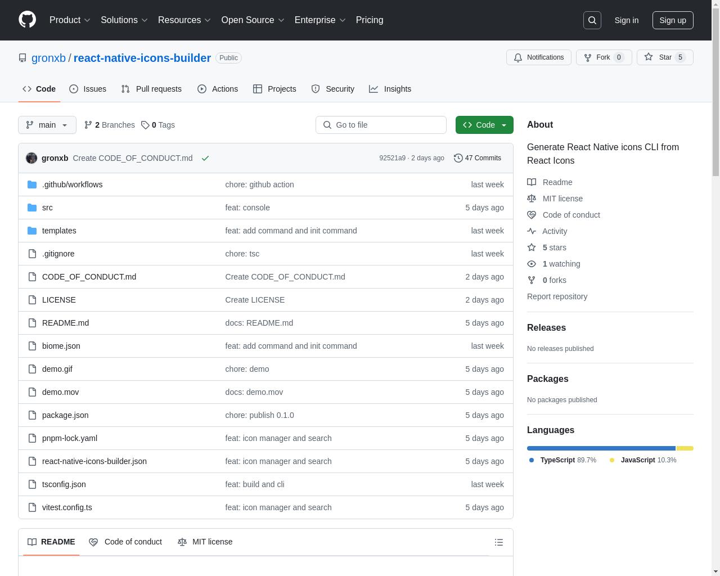Image resolution: width=720 pixels, height=576 pixels.
Task: Click the green check status icon
Action: click(x=205, y=158)
